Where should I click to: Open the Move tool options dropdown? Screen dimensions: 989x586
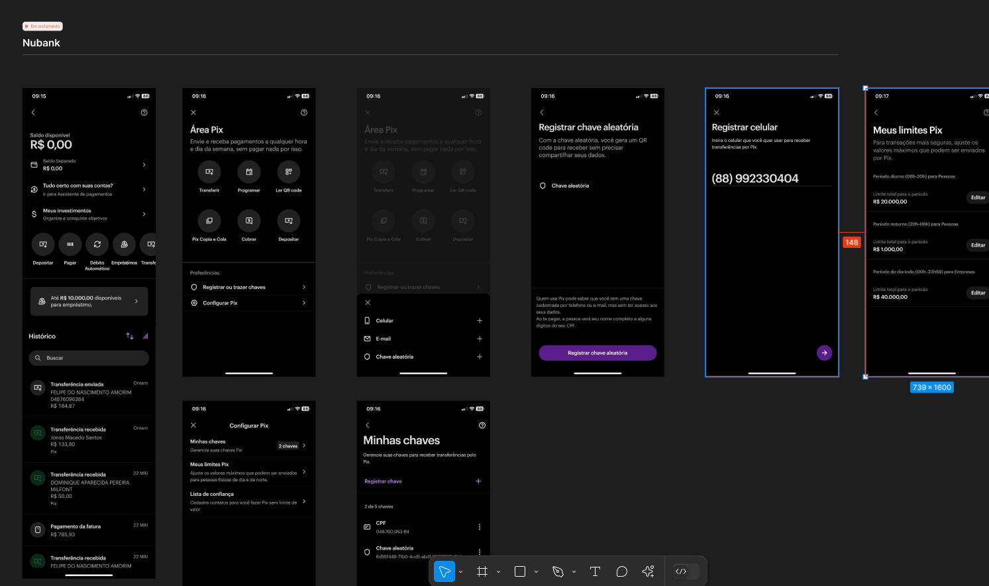coord(461,571)
